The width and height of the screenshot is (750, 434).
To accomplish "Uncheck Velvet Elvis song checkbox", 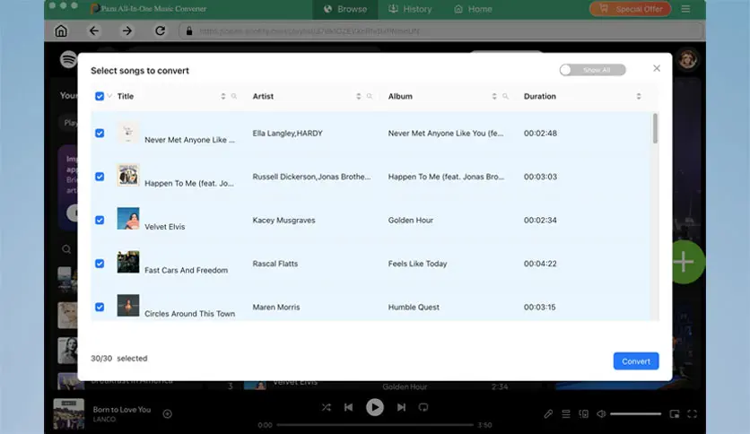I will click(100, 220).
